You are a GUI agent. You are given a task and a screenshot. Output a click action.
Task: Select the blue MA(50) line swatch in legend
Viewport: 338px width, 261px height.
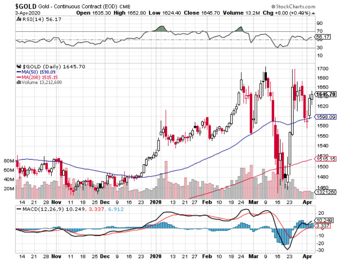coord(19,72)
